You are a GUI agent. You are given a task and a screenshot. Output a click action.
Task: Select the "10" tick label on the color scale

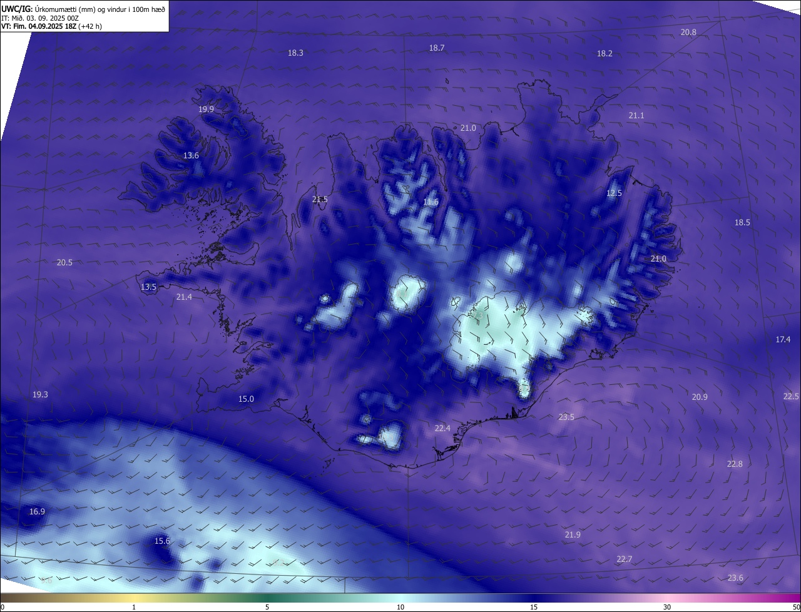400,608
